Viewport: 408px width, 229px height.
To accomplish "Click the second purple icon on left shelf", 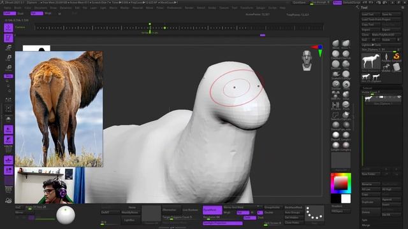I will pyautogui.click(x=8, y=38).
